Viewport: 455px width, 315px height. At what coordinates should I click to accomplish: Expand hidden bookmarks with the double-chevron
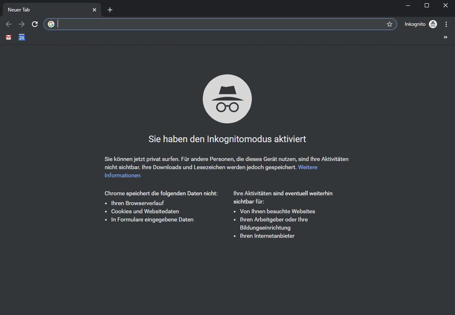coord(445,37)
